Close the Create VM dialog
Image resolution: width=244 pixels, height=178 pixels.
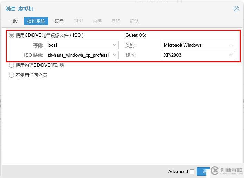click(x=236, y=9)
